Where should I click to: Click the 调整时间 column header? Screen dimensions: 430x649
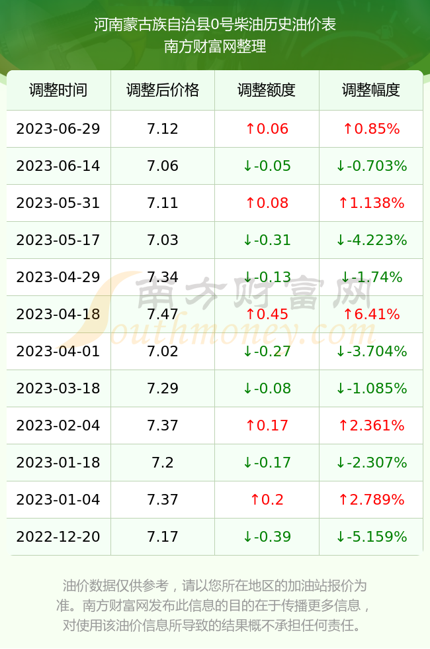[58, 90]
